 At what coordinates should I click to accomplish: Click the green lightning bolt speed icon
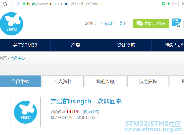(169, 4)
